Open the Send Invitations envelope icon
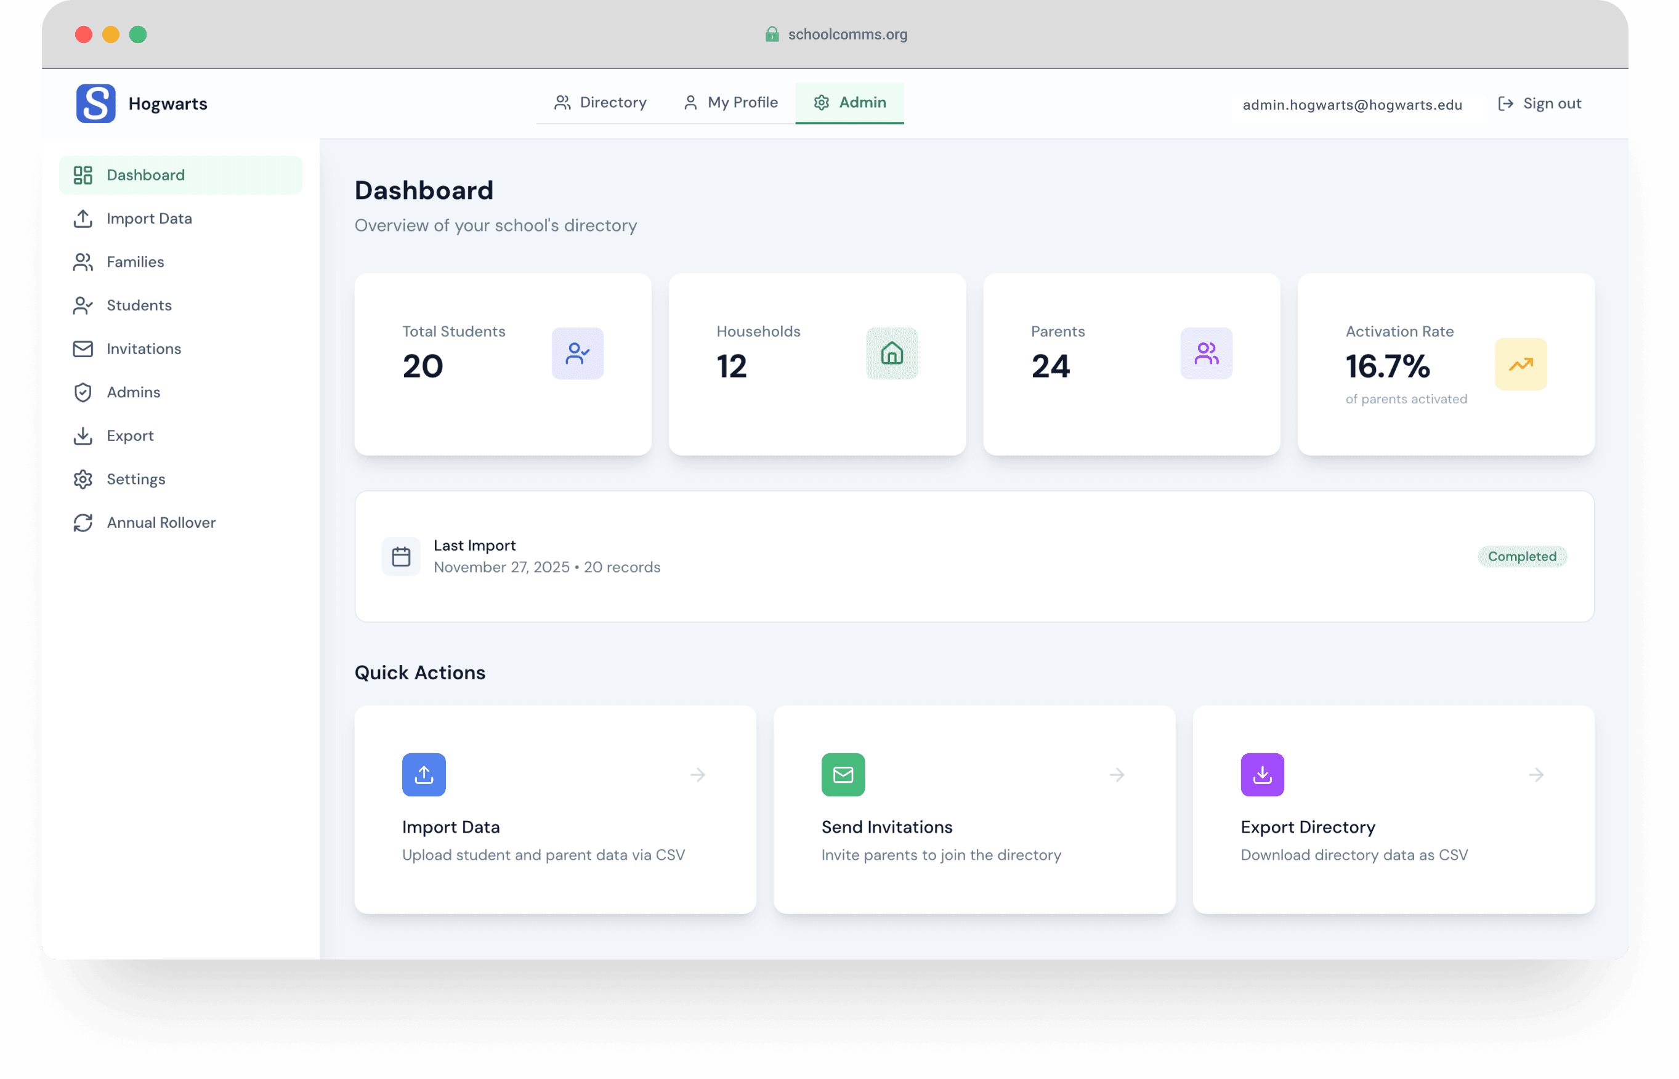The image size is (1679, 1079). (x=843, y=775)
